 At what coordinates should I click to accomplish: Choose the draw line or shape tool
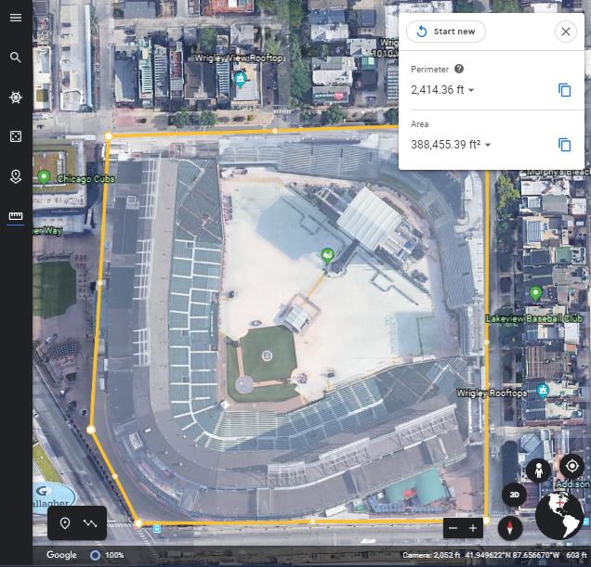(90, 523)
